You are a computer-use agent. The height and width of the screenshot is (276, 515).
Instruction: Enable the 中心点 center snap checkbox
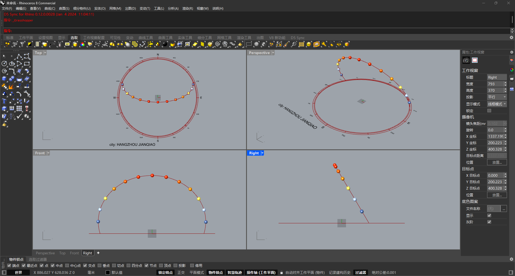point(67,266)
